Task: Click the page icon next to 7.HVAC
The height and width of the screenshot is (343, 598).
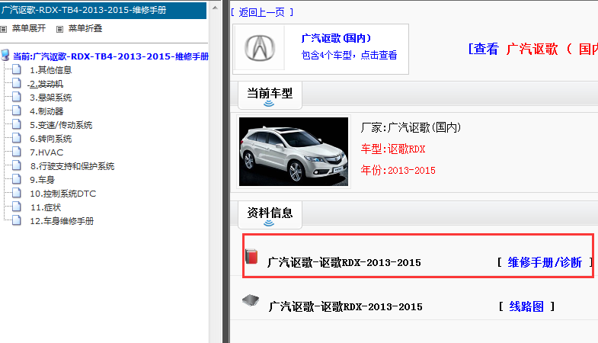Action: click(x=17, y=152)
